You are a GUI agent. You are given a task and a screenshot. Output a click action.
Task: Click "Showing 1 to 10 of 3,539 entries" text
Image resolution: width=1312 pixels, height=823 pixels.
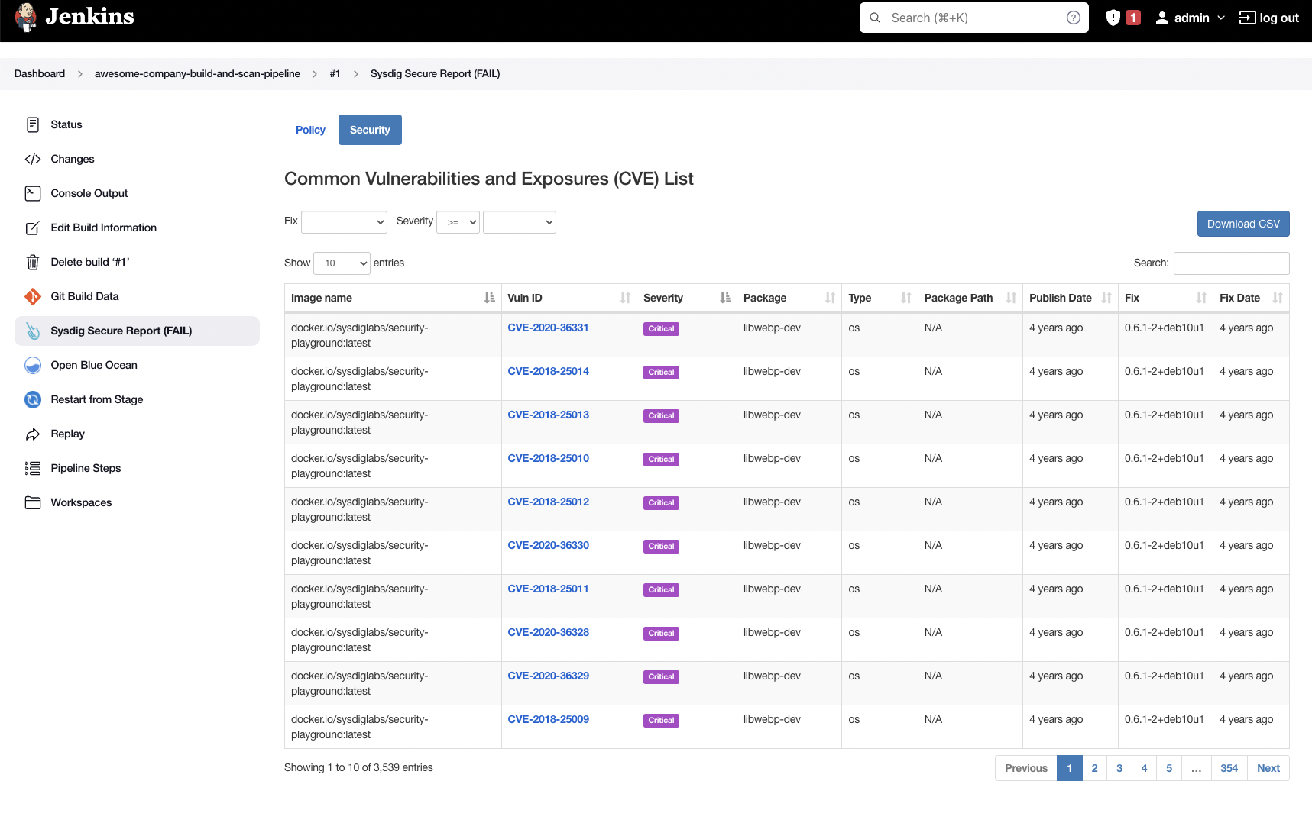358,767
